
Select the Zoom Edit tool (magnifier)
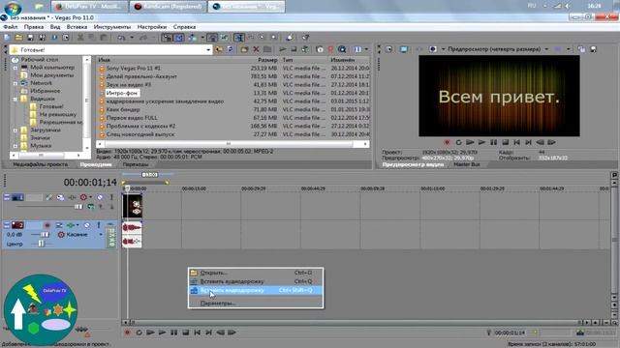pos(273,38)
